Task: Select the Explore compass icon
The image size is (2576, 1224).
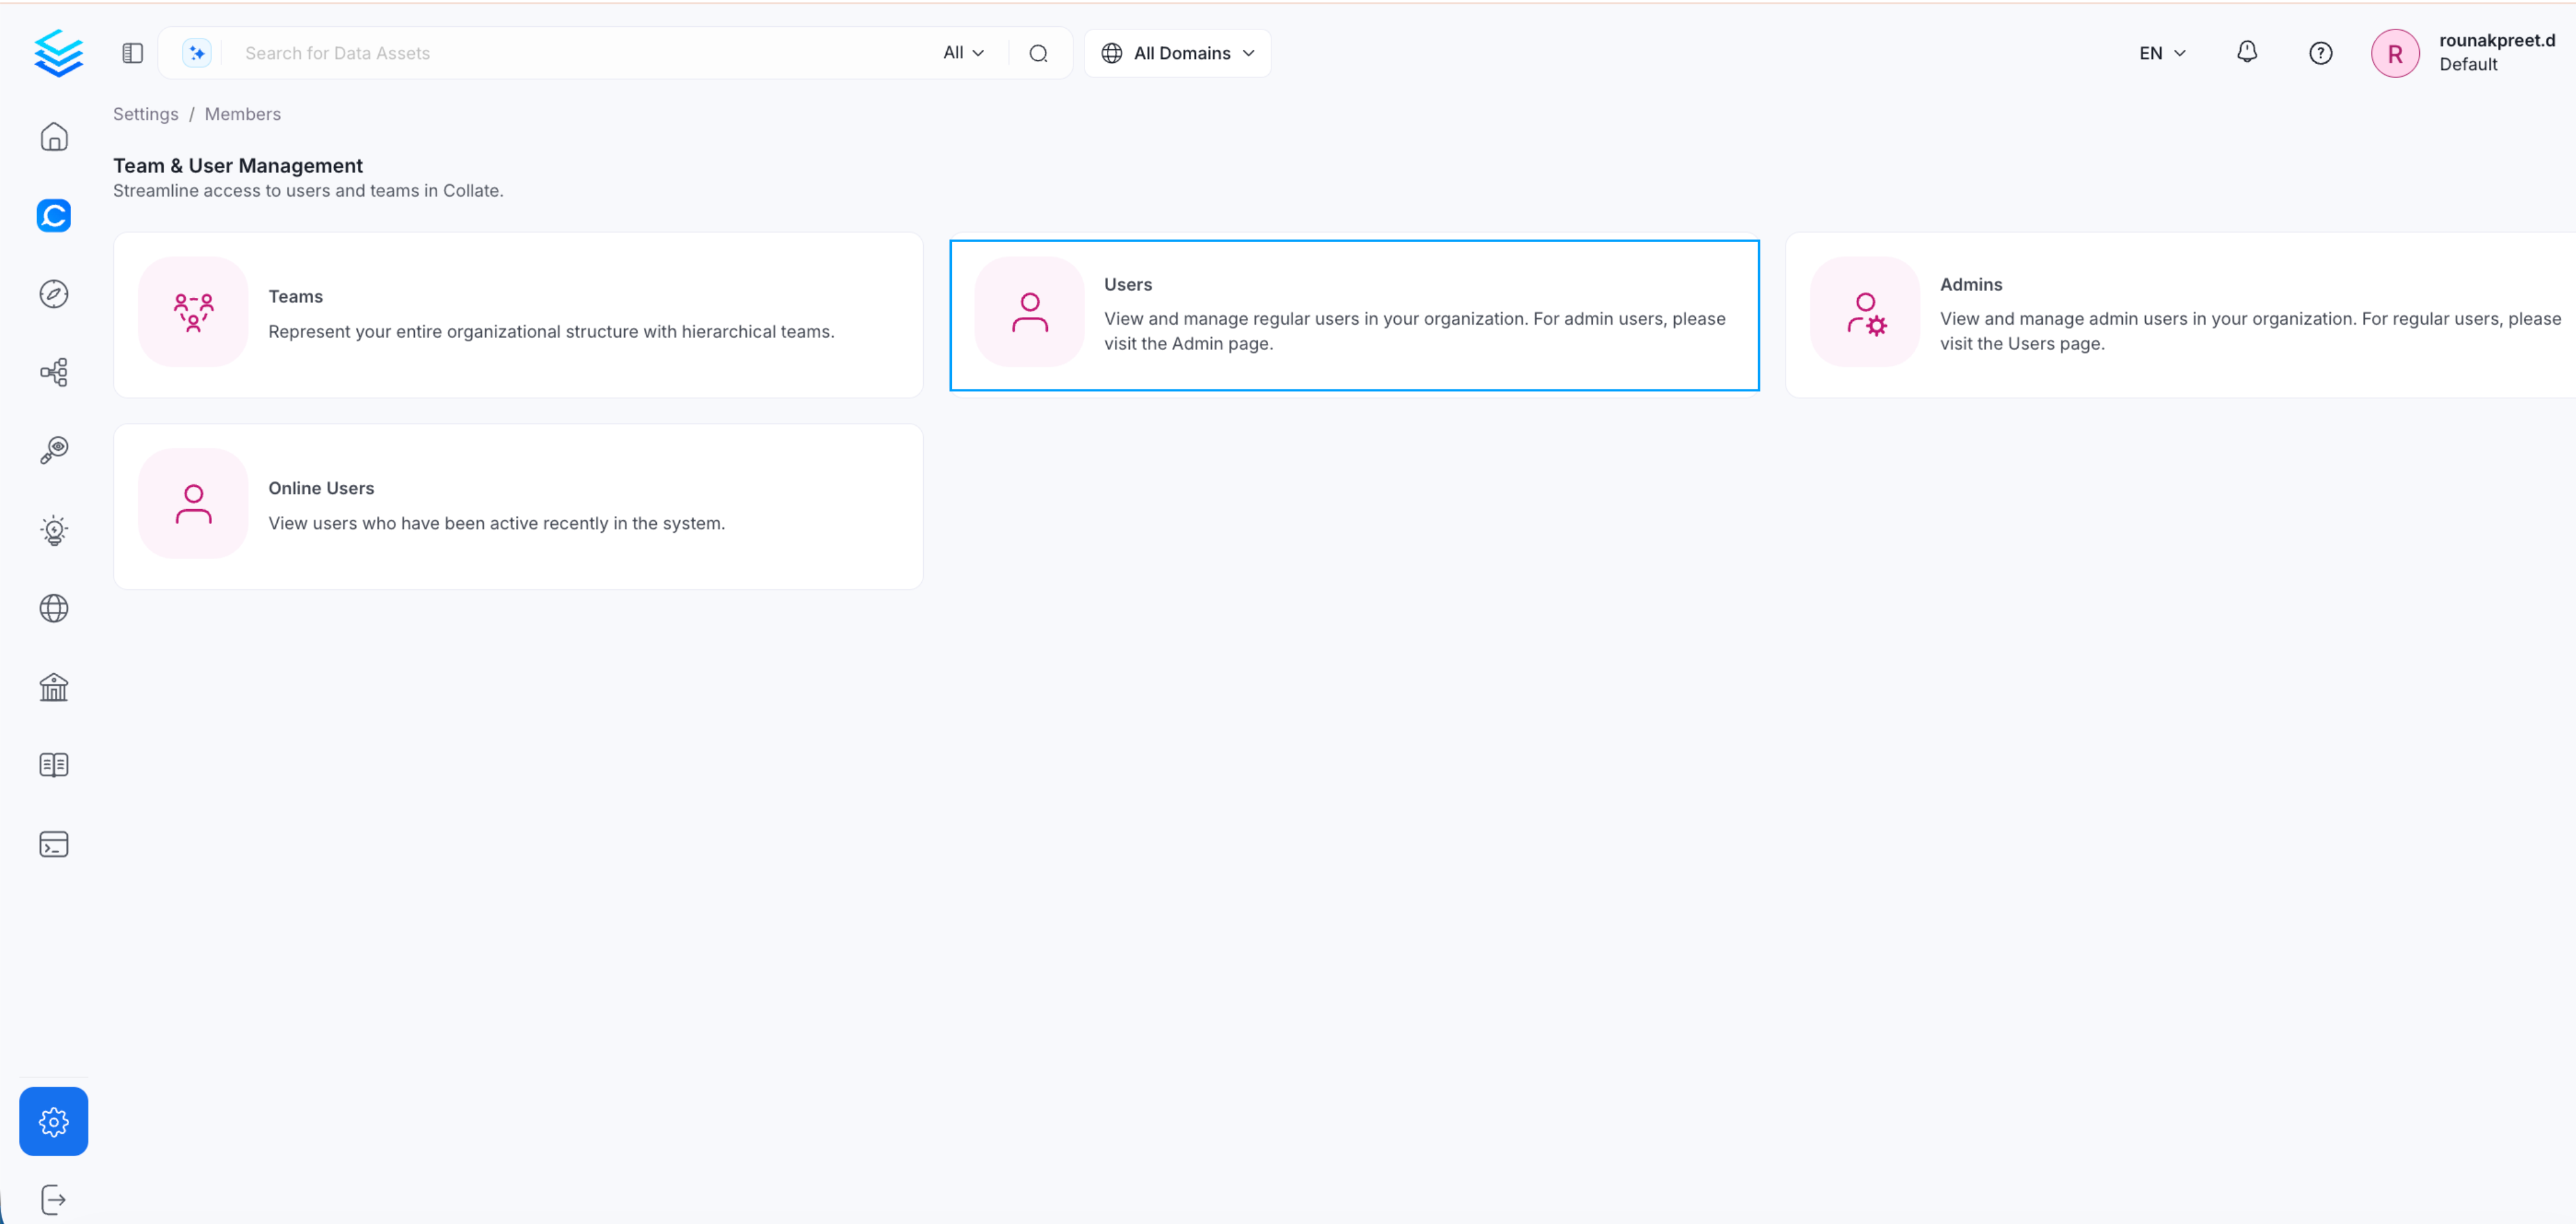Action: [54, 293]
